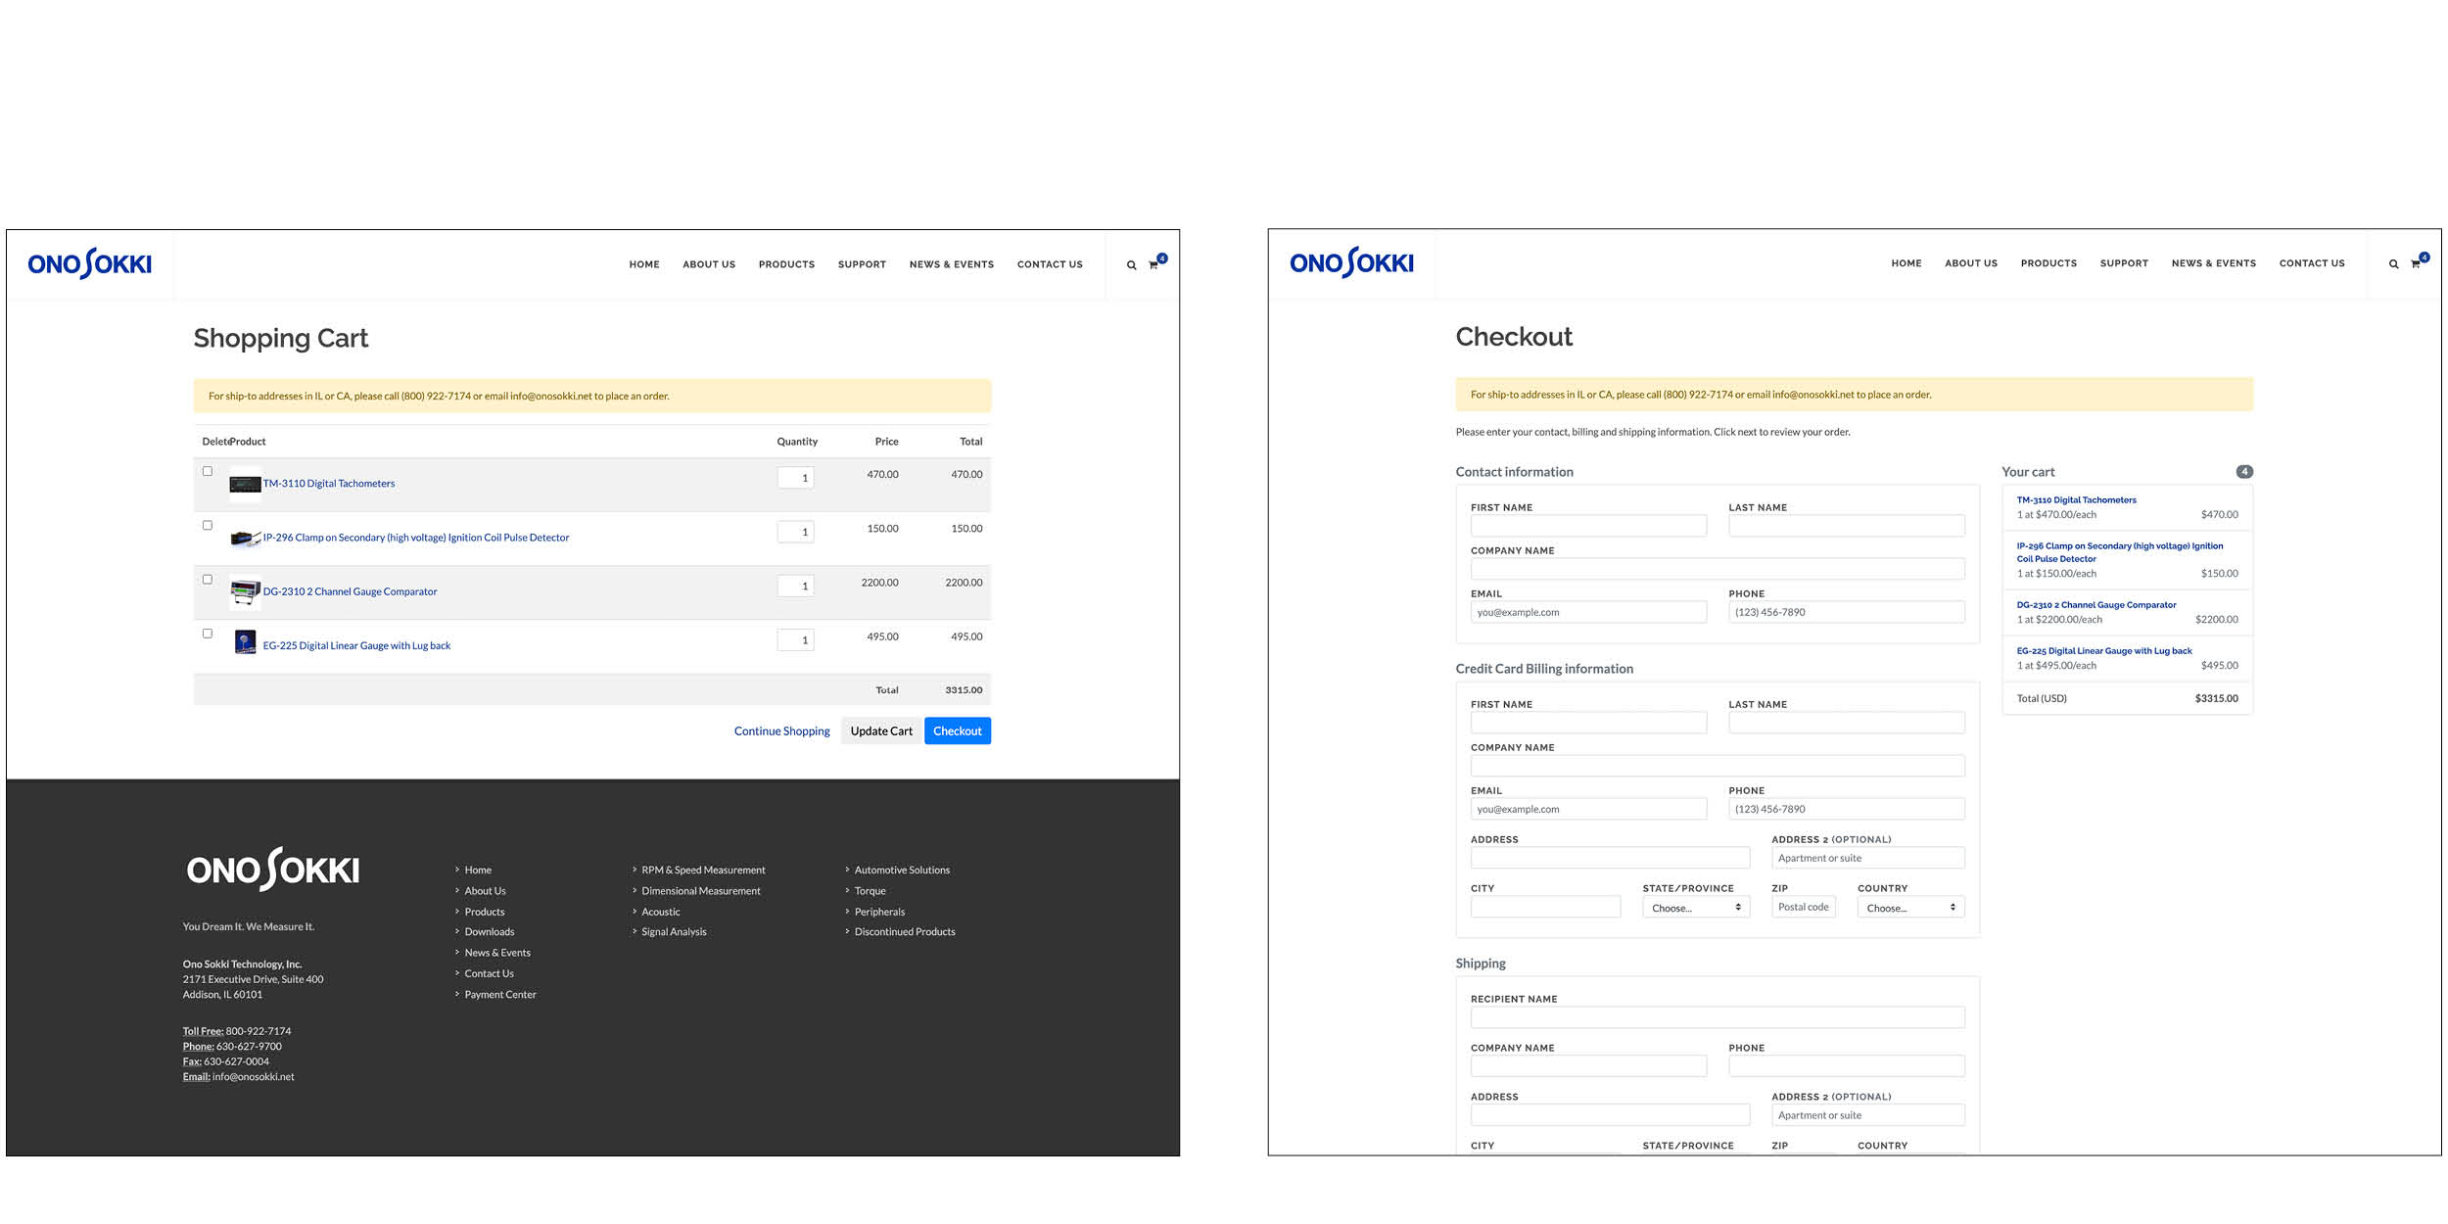Click Ono Sokki logo on Shopping Cart page
Viewport: 2448px width, 1224px height.
tap(90, 263)
